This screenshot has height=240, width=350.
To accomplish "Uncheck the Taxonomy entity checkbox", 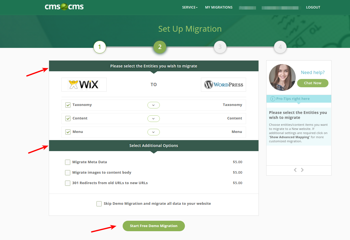I will (68, 105).
